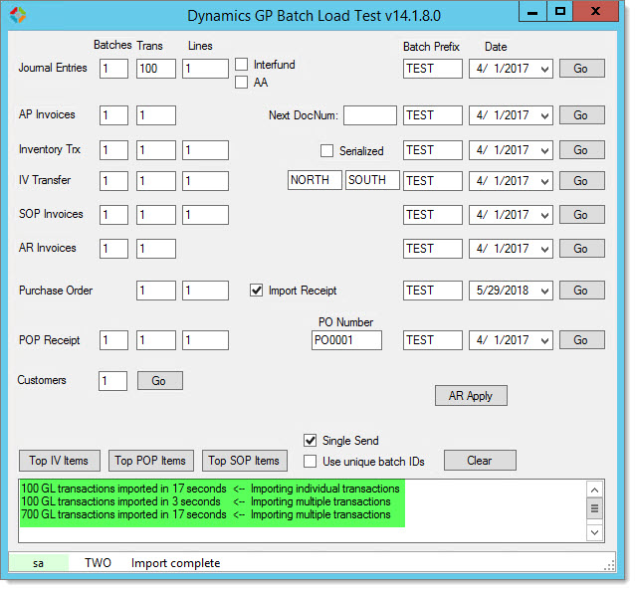
Task: Focus the PO Number field
Action: [346, 340]
